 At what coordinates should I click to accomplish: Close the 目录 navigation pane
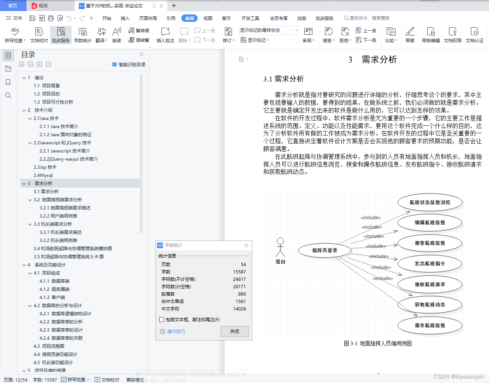141,54
